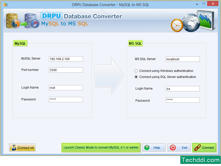
Task: Click the large conversion arrow between panels
Action: point(109,76)
